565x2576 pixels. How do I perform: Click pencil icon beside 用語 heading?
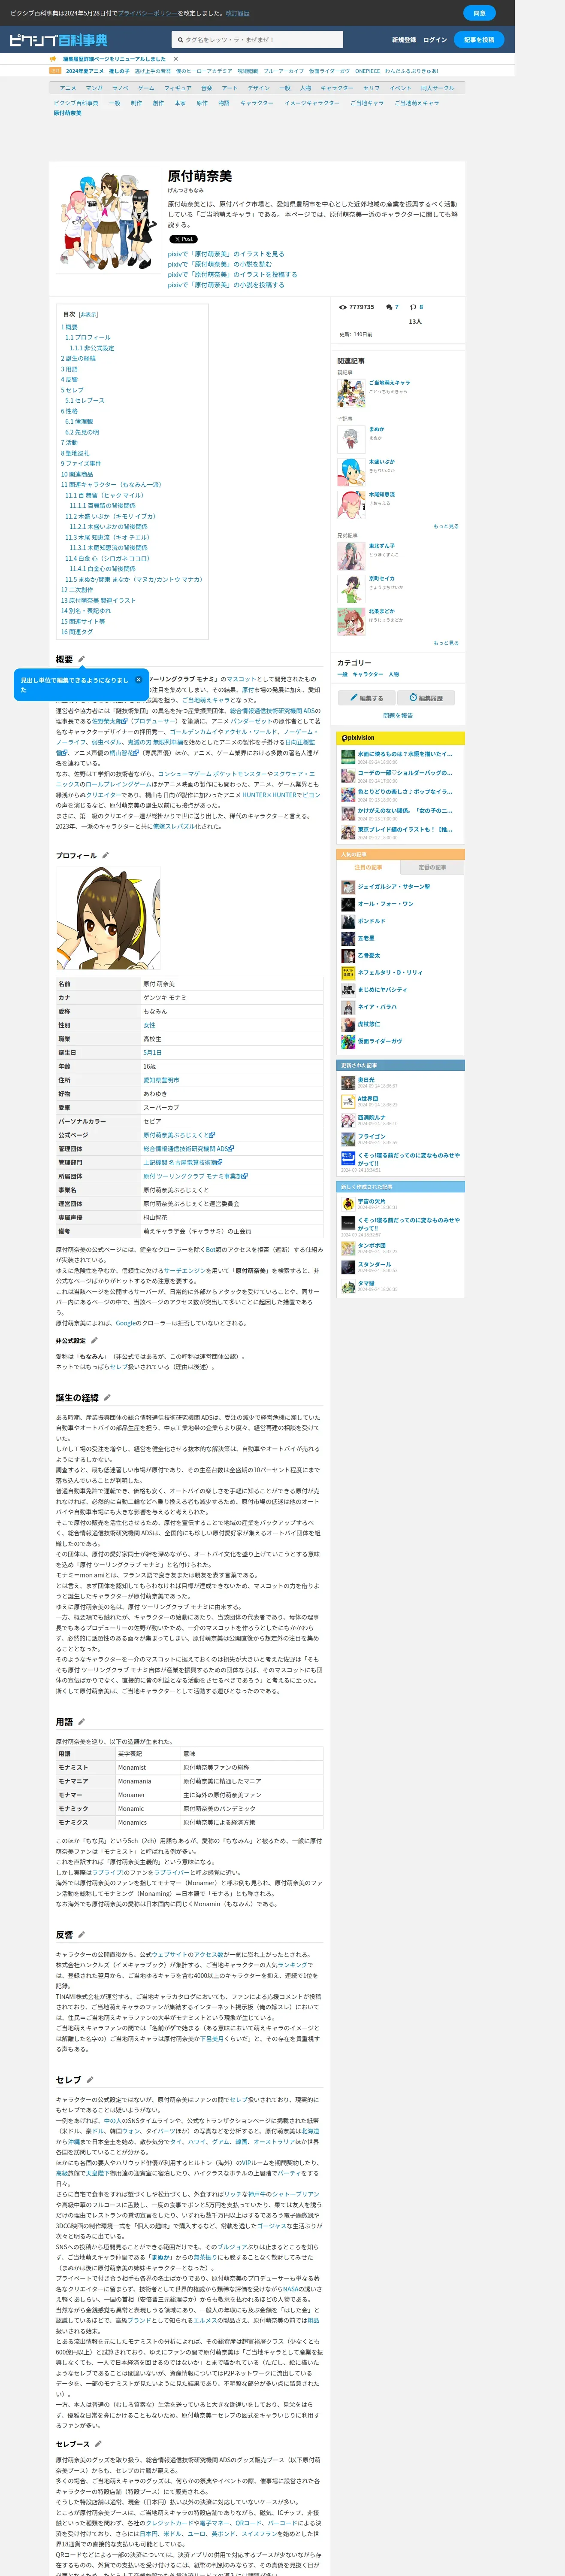(x=82, y=1722)
